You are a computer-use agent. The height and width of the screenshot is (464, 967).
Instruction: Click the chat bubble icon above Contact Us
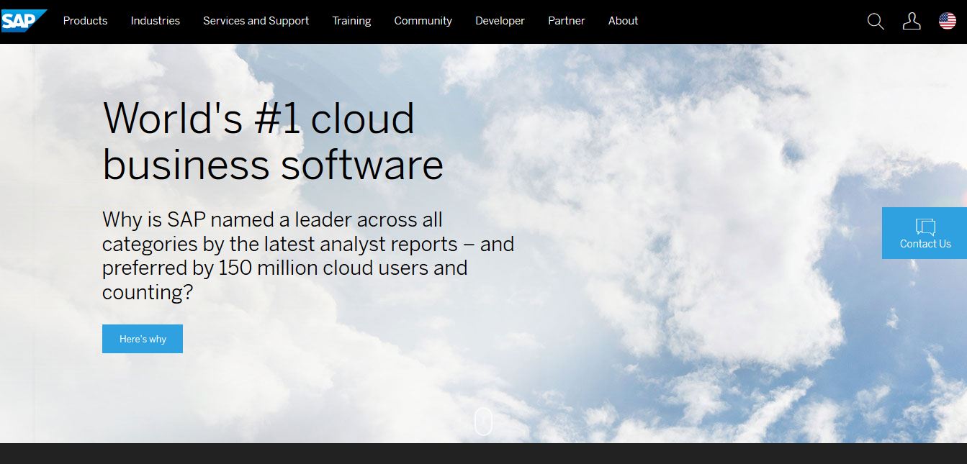(925, 227)
